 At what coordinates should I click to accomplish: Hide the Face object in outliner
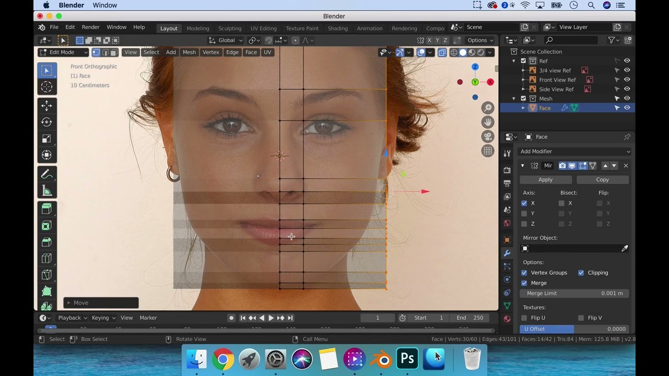click(x=627, y=108)
